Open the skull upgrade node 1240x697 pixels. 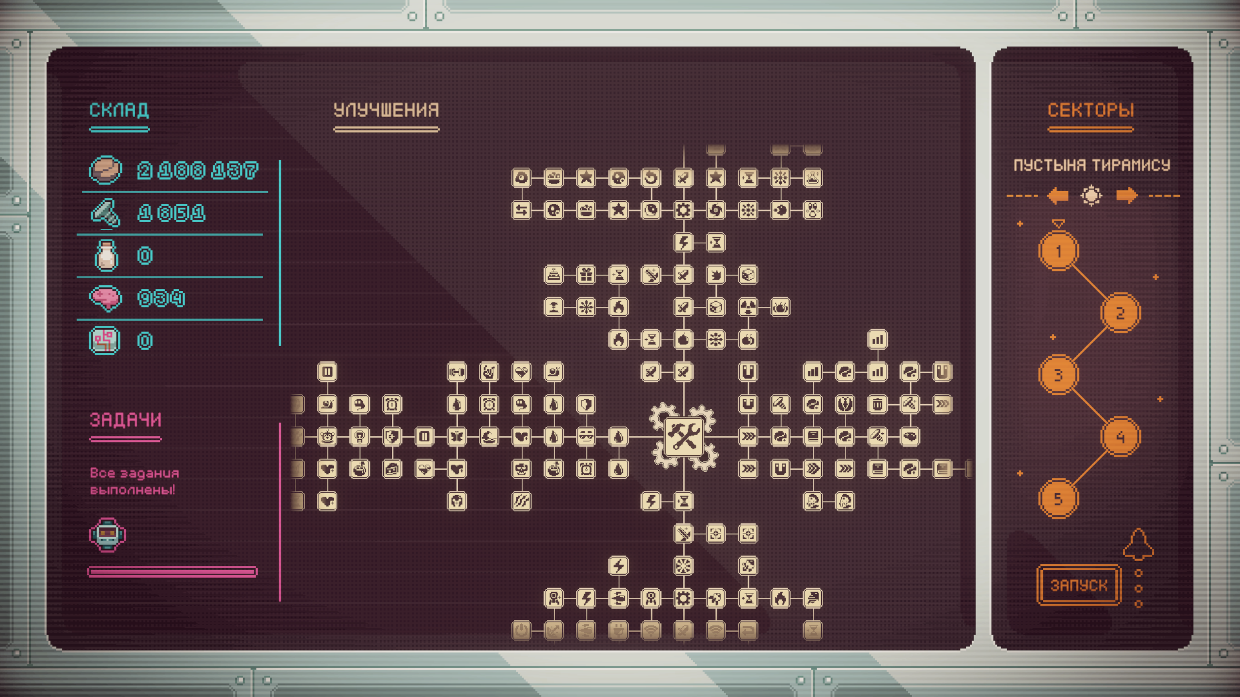click(x=521, y=469)
